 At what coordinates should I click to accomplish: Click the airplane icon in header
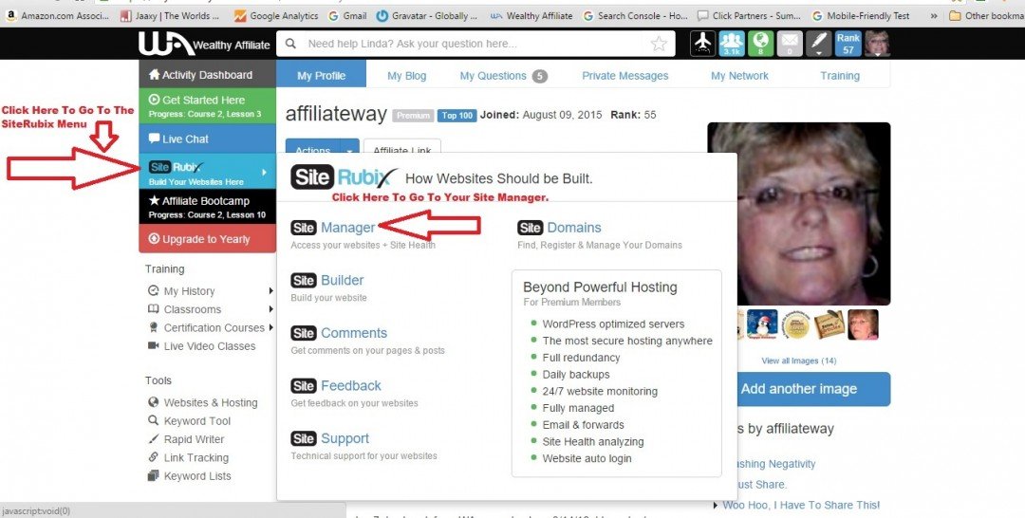702,44
